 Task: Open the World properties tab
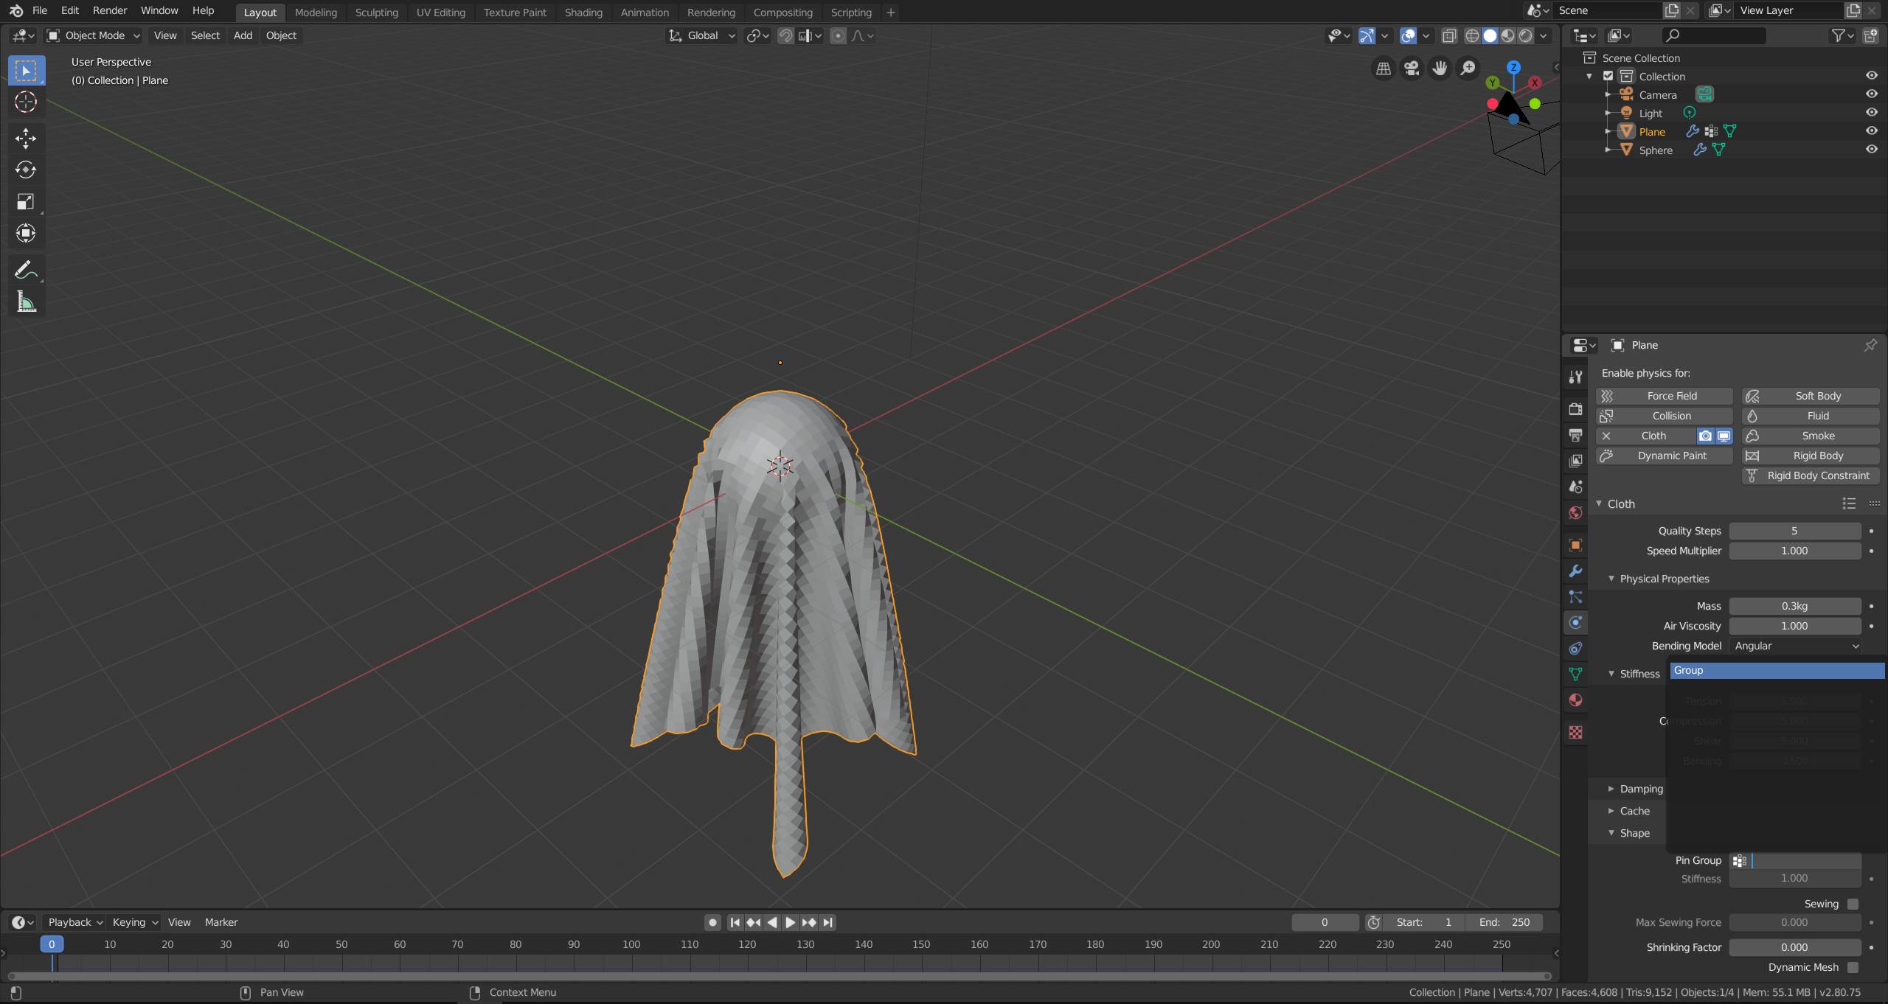click(x=1575, y=513)
